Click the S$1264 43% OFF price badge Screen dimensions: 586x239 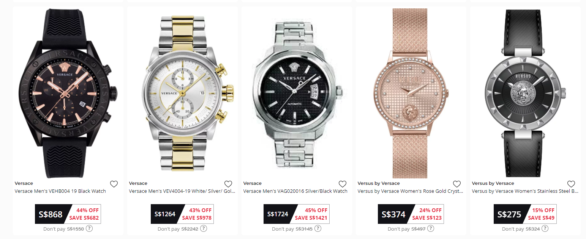click(x=182, y=214)
